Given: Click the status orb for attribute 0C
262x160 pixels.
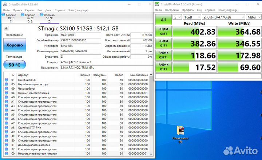Looking at the screenshot, I should [x=6, y=93].
